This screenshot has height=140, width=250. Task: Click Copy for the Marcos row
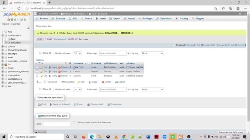tap(53, 76)
